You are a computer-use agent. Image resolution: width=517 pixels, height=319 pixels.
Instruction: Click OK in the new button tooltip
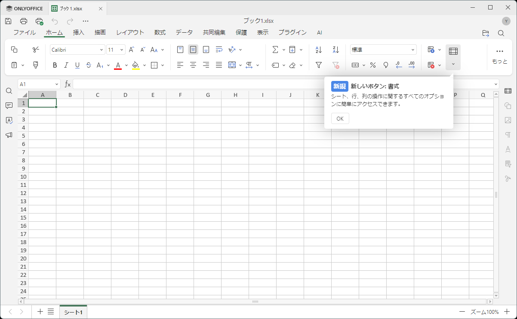click(x=340, y=119)
